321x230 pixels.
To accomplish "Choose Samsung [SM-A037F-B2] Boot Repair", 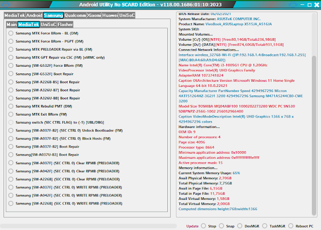I will pyautogui.click(x=11, y=147).
